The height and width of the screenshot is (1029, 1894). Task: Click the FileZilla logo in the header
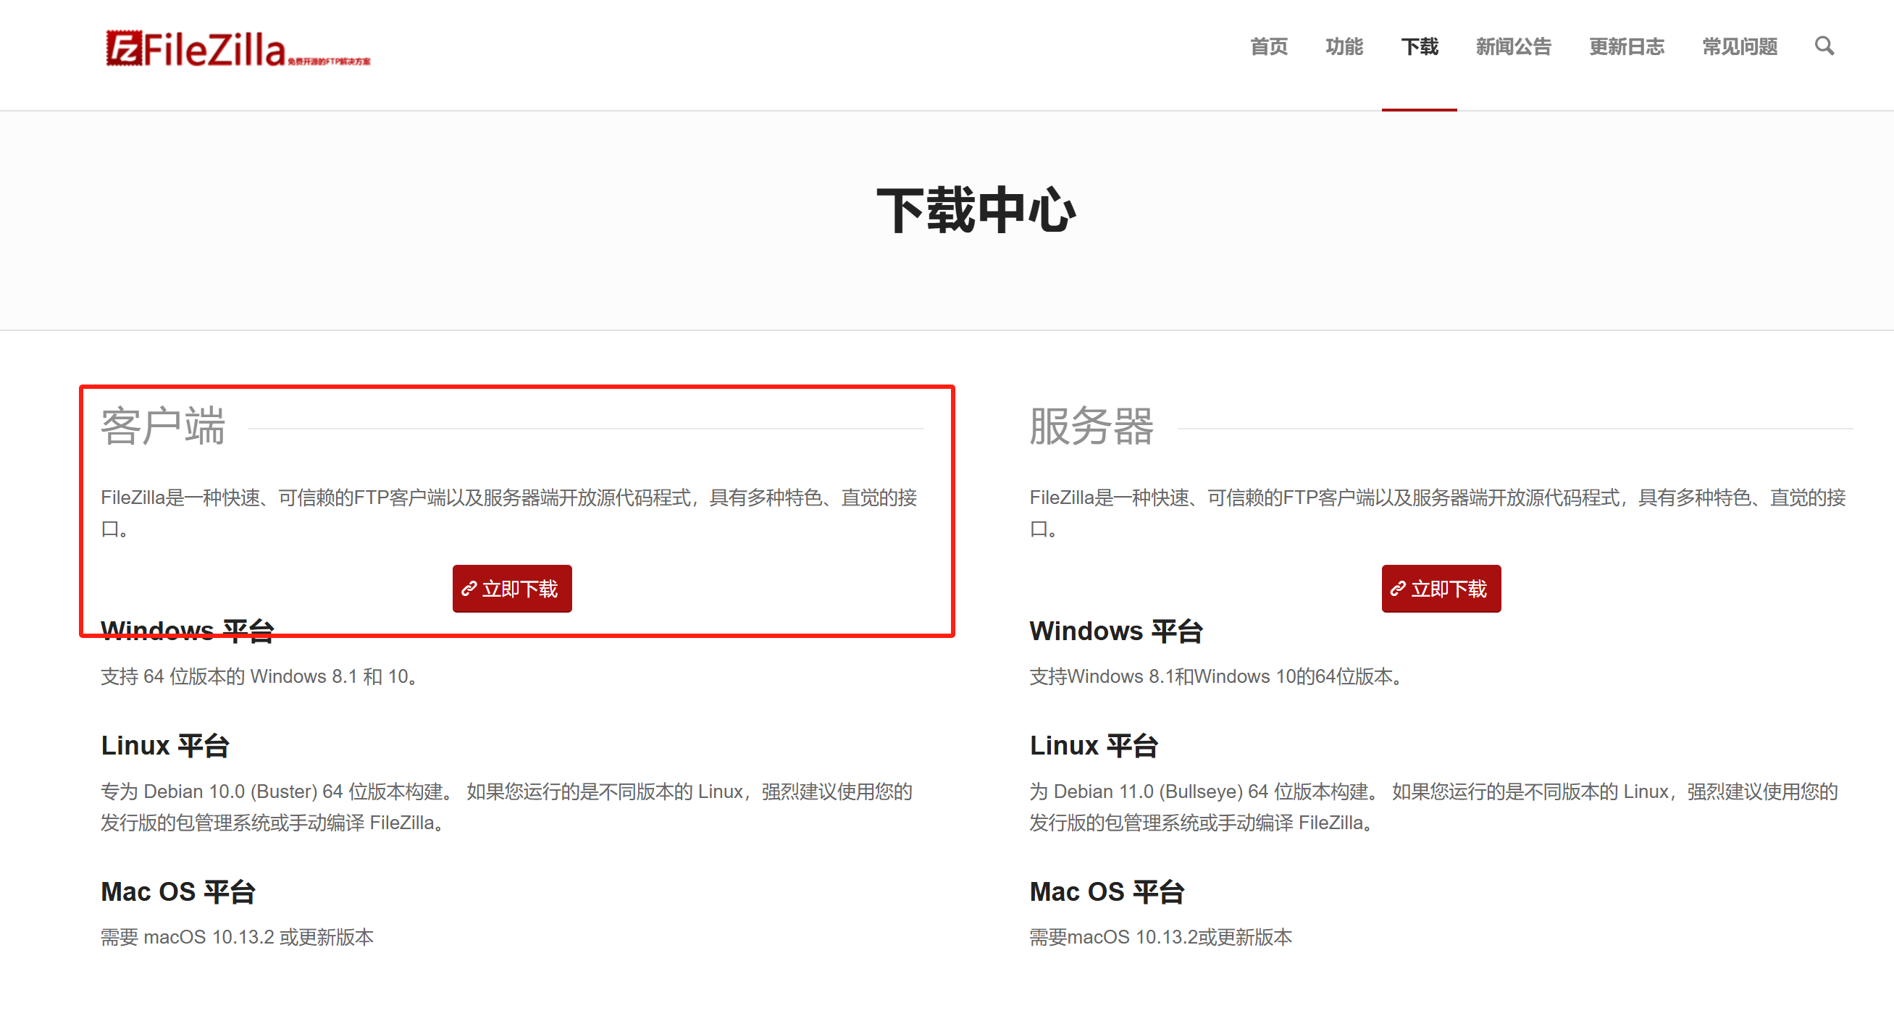coord(237,49)
